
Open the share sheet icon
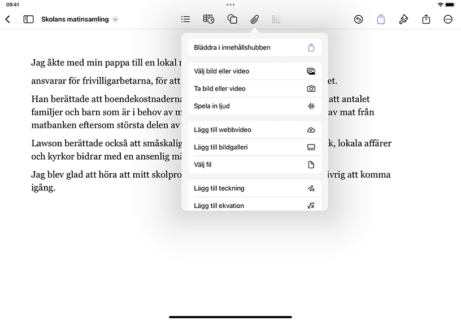(426, 19)
